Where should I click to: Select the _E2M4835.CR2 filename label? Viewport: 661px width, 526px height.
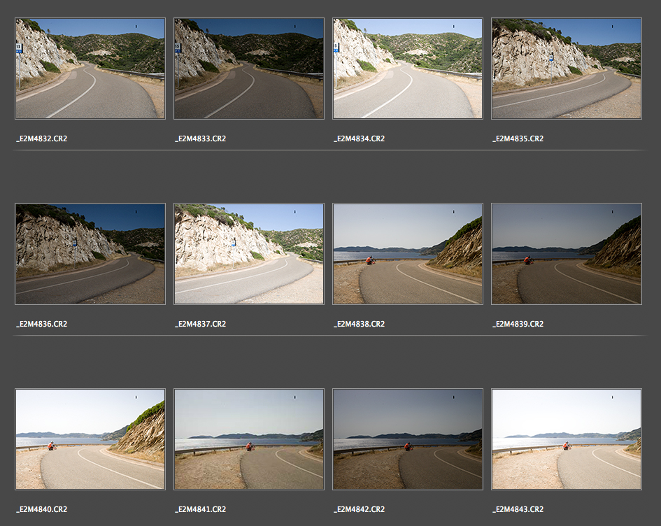coord(518,138)
